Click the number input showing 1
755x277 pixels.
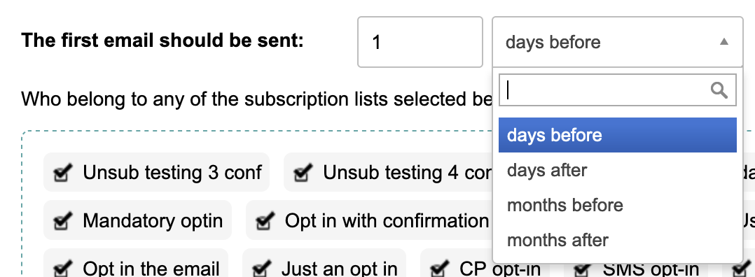coord(420,42)
